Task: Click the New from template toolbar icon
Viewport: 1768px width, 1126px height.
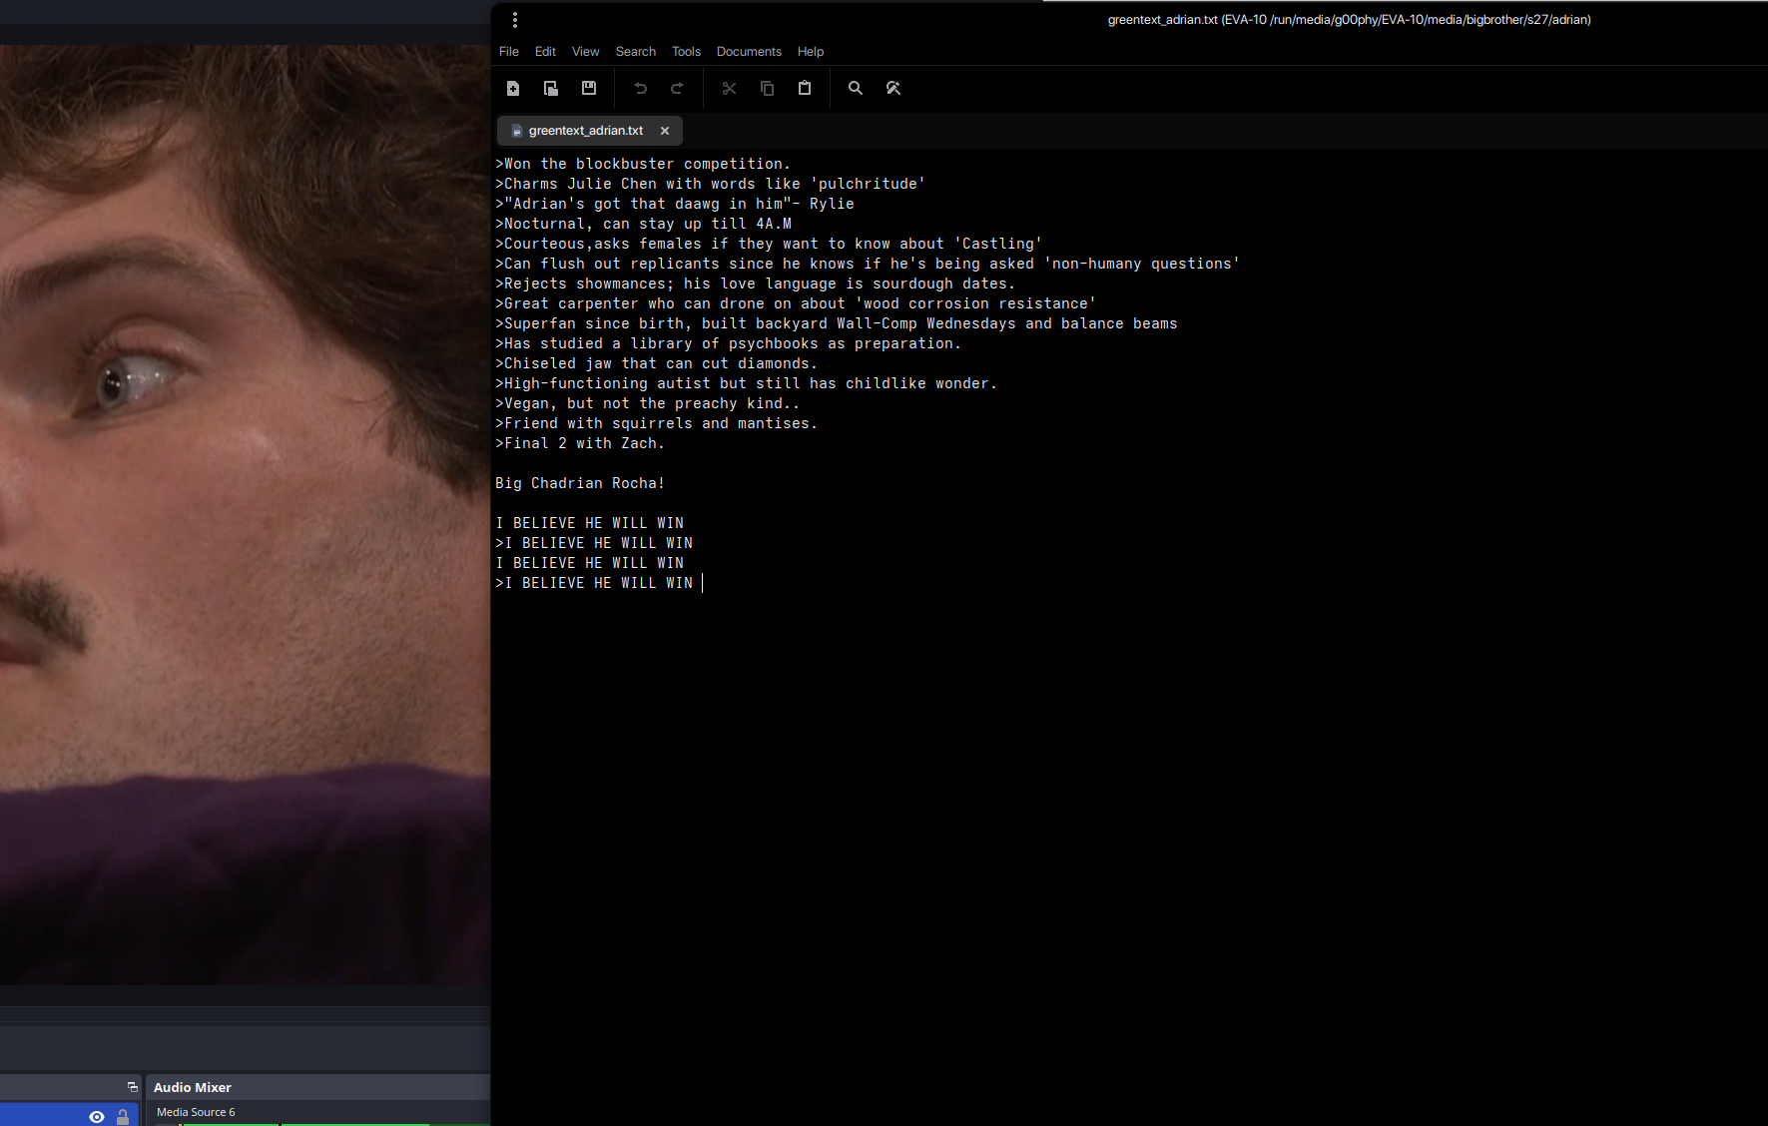Action: point(551,88)
